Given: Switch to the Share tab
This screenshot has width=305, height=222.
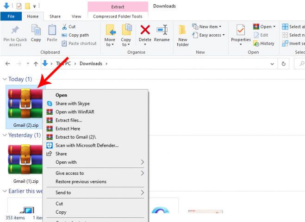Looking at the screenshot, I should coord(55,16).
